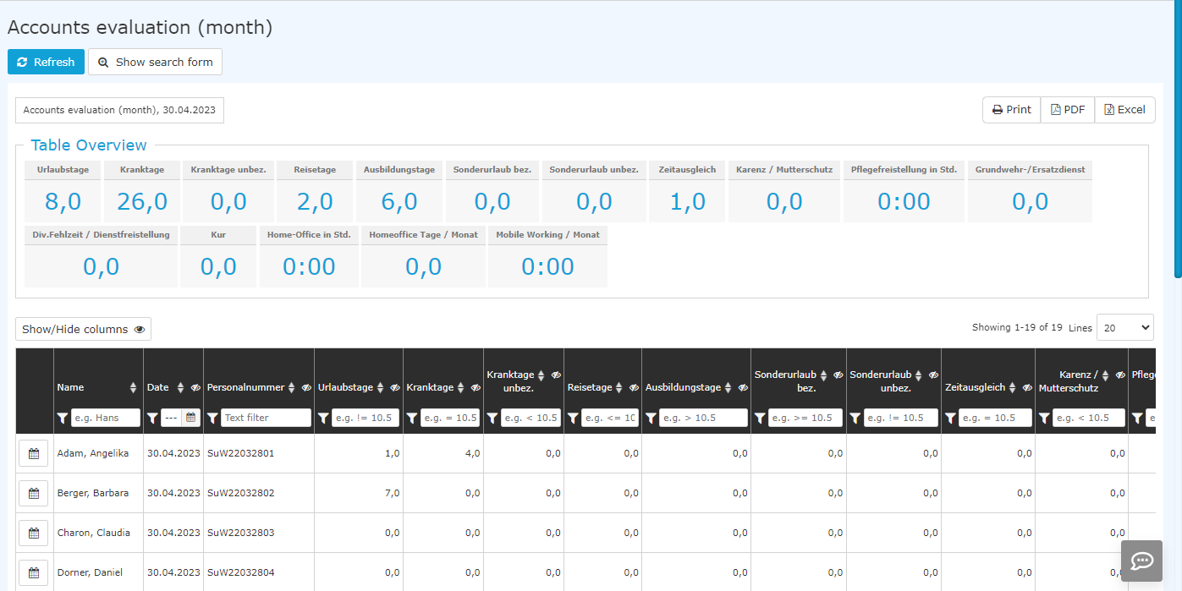Click filter funnel in Urlaubstage column

click(x=323, y=418)
